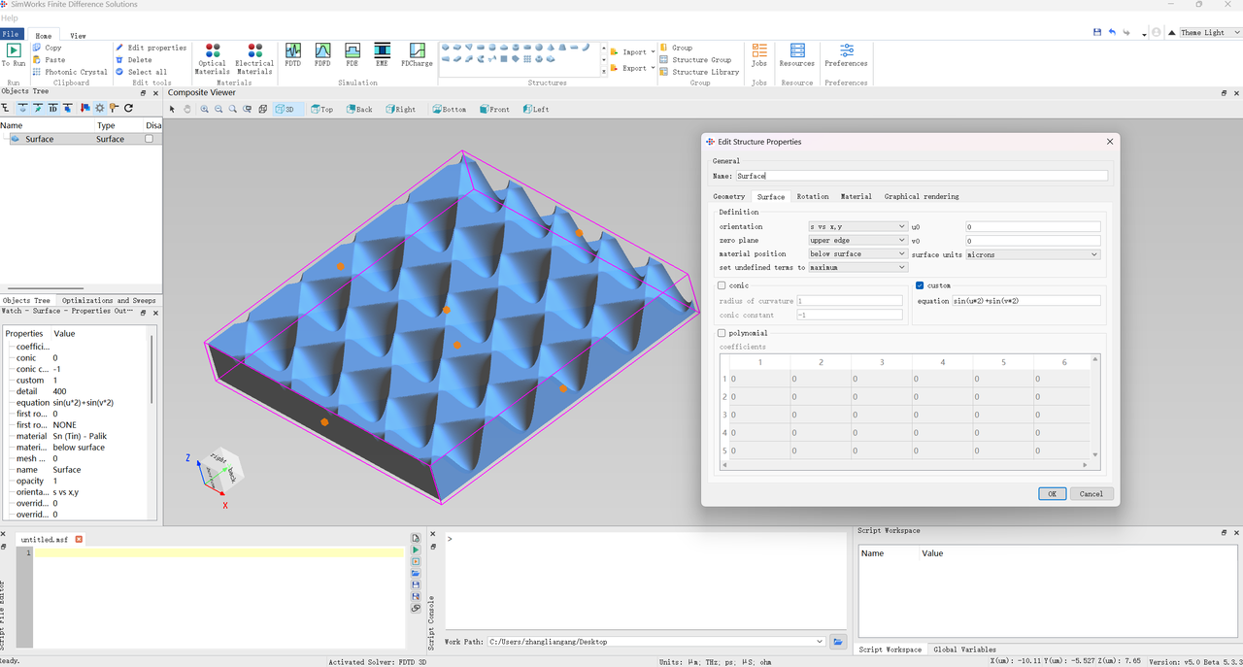Switch to the Material tab
This screenshot has height=667, width=1243.
(x=856, y=196)
